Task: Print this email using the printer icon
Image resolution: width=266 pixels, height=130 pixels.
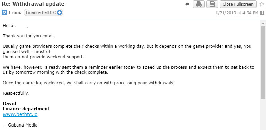Action: pos(199,4)
